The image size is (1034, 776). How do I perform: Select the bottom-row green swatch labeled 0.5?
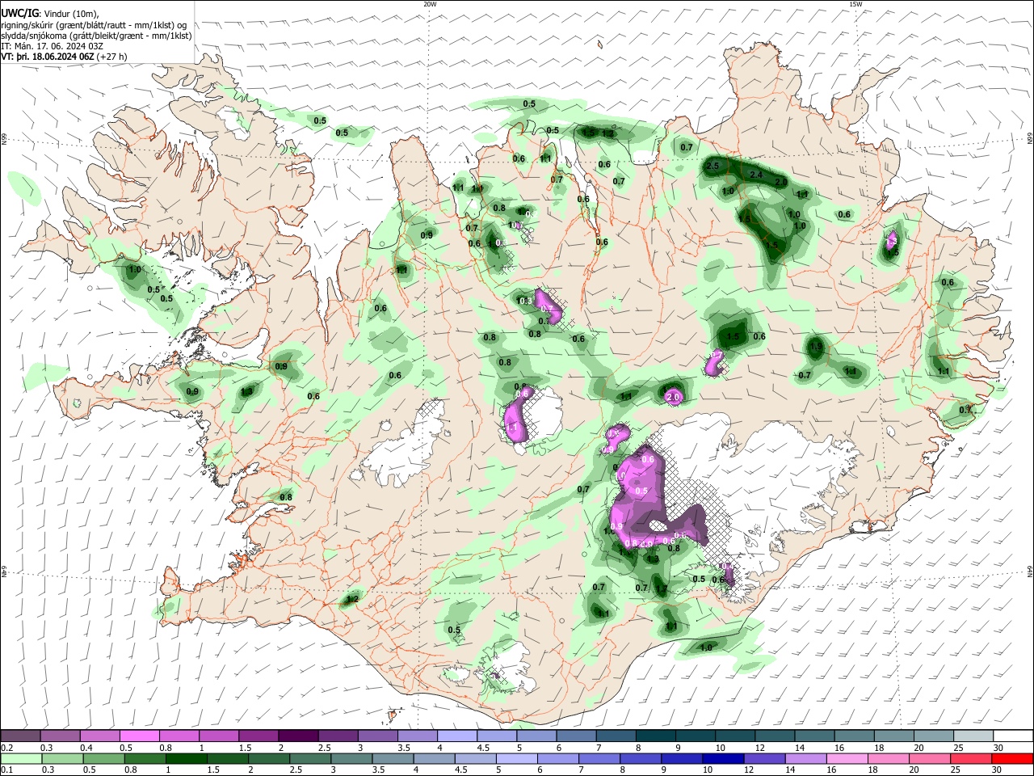(103, 758)
